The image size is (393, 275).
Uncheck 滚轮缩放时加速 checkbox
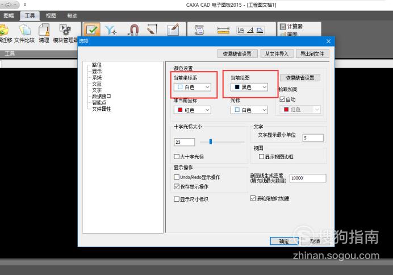(x=253, y=198)
